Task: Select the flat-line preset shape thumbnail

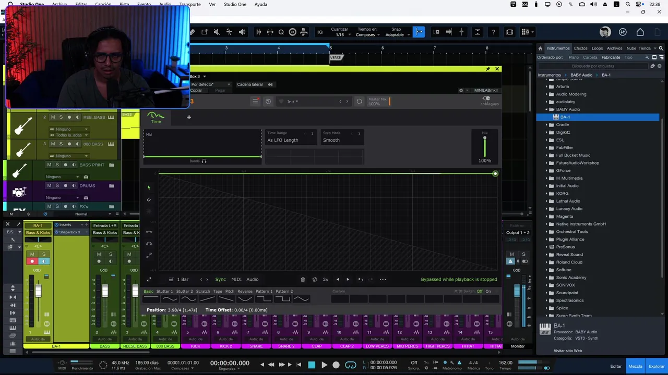Action: tap(151, 299)
